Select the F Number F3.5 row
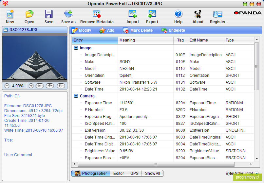Screen dimensions: 264x183 coord(163,110)
